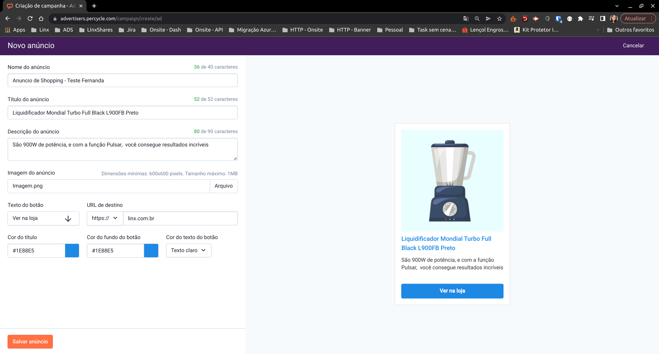
Task: Click the Nome do anúncio input field
Action: (x=123, y=81)
